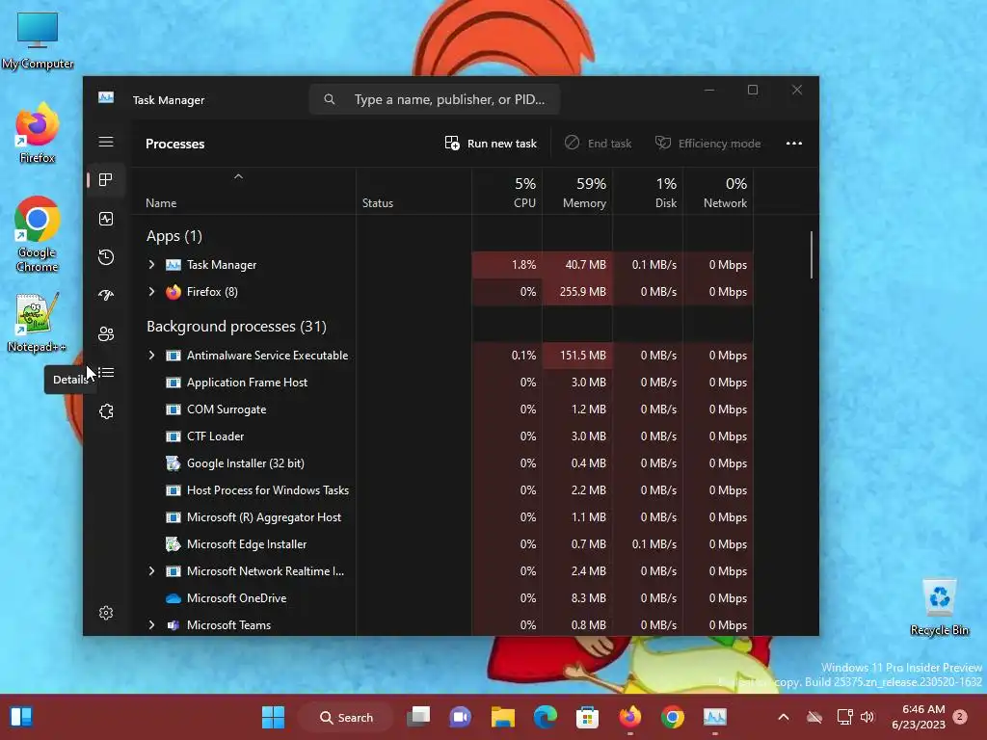Click the 151.5 MB Antimalware memory cell
Screen dimensions: 987x740
(x=577, y=355)
